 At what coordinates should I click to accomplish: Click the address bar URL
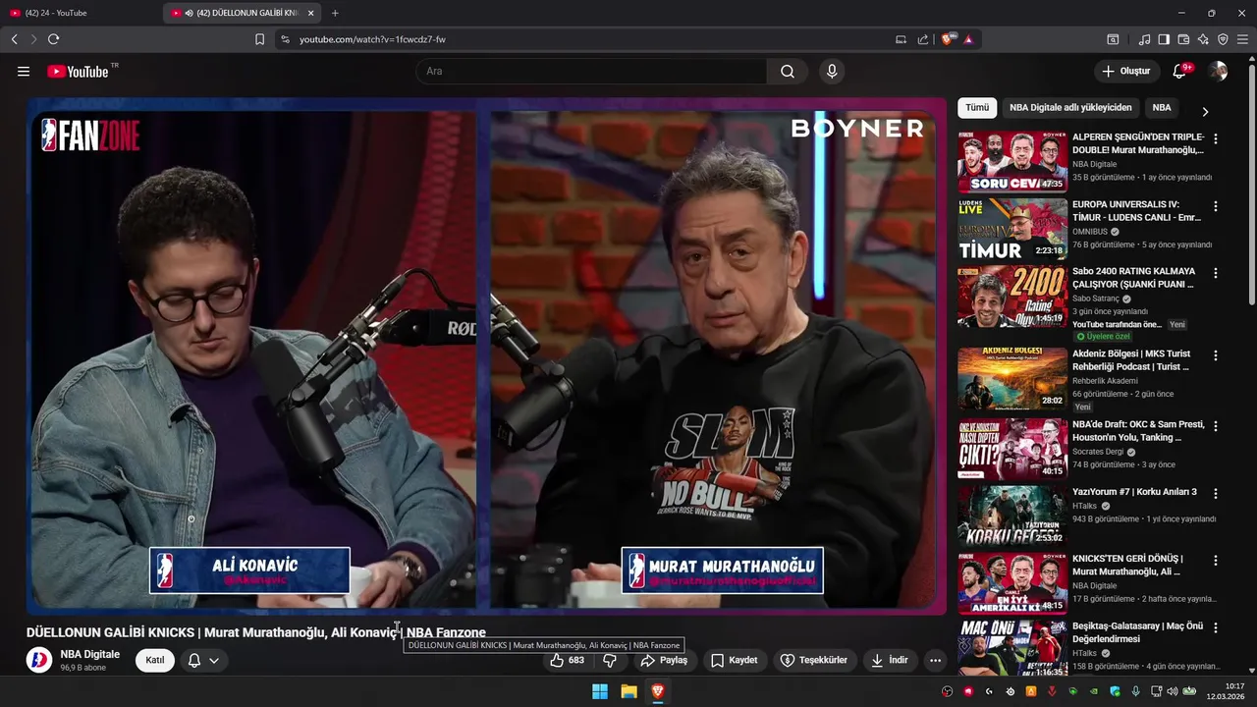[372, 39]
